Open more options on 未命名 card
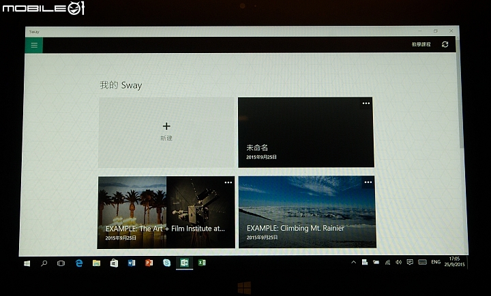The height and width of the screenshot is (296, 491). point(366,103)
